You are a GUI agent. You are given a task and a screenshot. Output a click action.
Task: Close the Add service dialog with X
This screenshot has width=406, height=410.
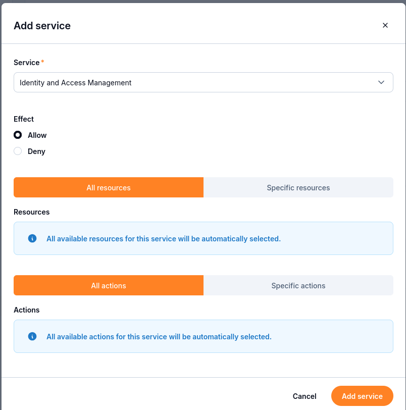(x=385, y=25)
